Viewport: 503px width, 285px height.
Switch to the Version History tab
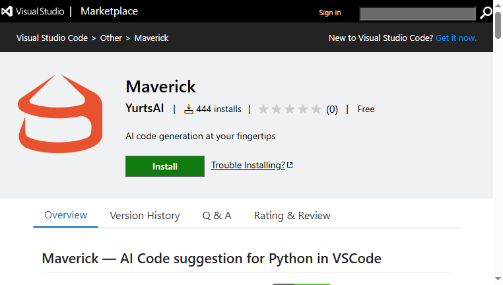tap(145, 216)
